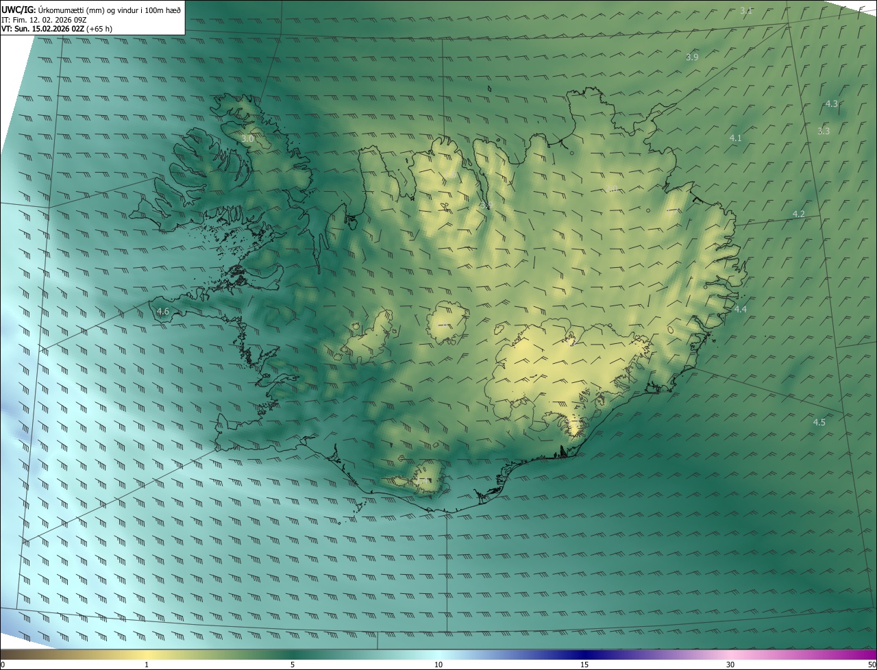
Task: Click the '15' tick on the colour scale
Action: point(584,665)
